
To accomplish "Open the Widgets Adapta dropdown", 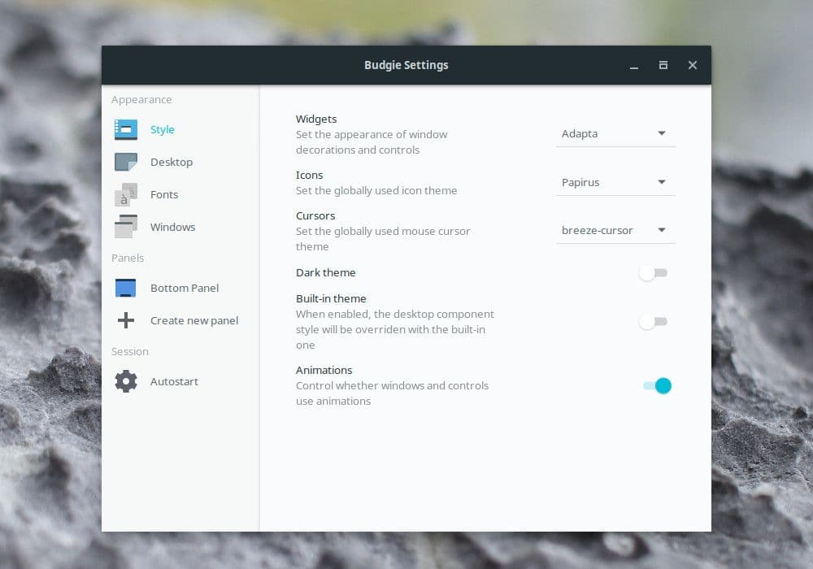I will click(x=615, y=133).
